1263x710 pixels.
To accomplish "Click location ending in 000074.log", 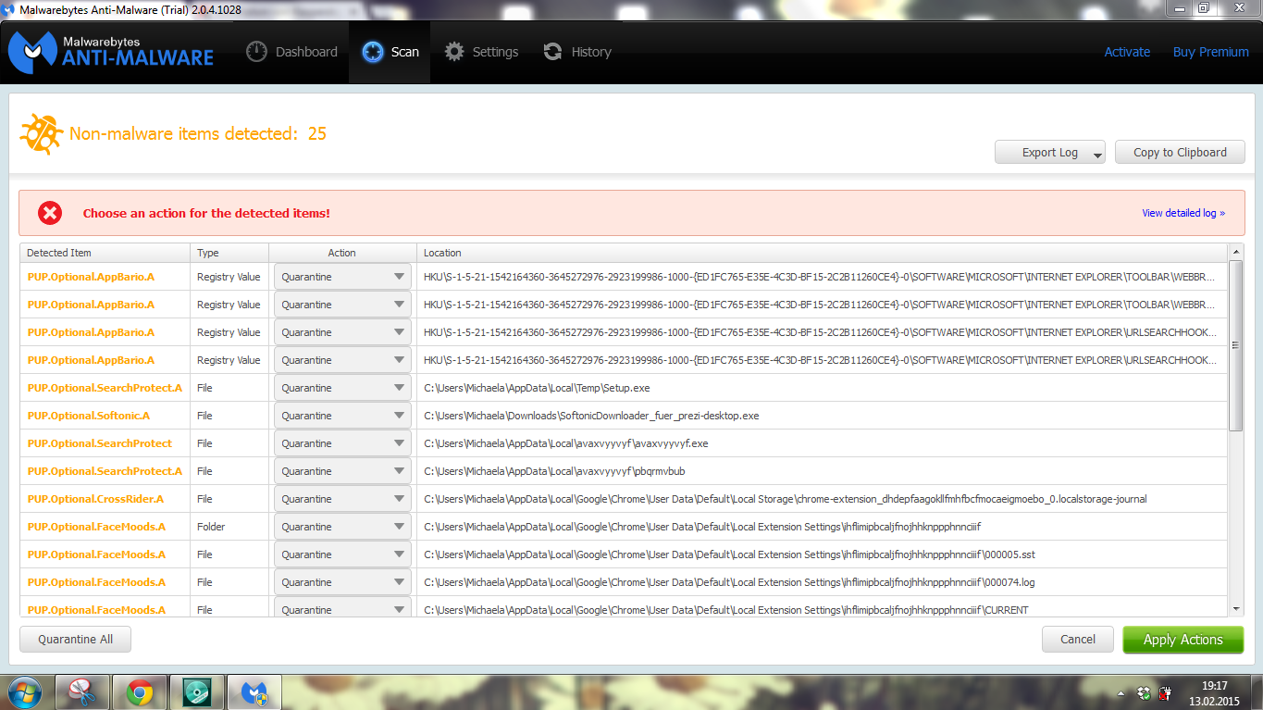I will [729, 582].
